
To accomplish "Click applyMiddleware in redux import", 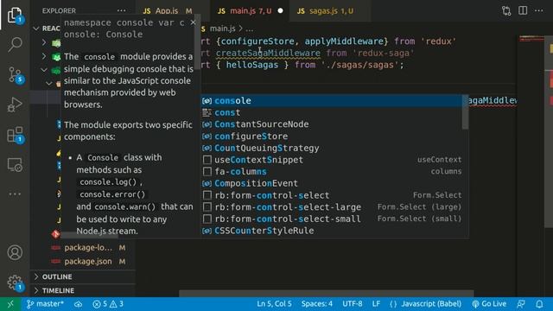I will point(344,41).
